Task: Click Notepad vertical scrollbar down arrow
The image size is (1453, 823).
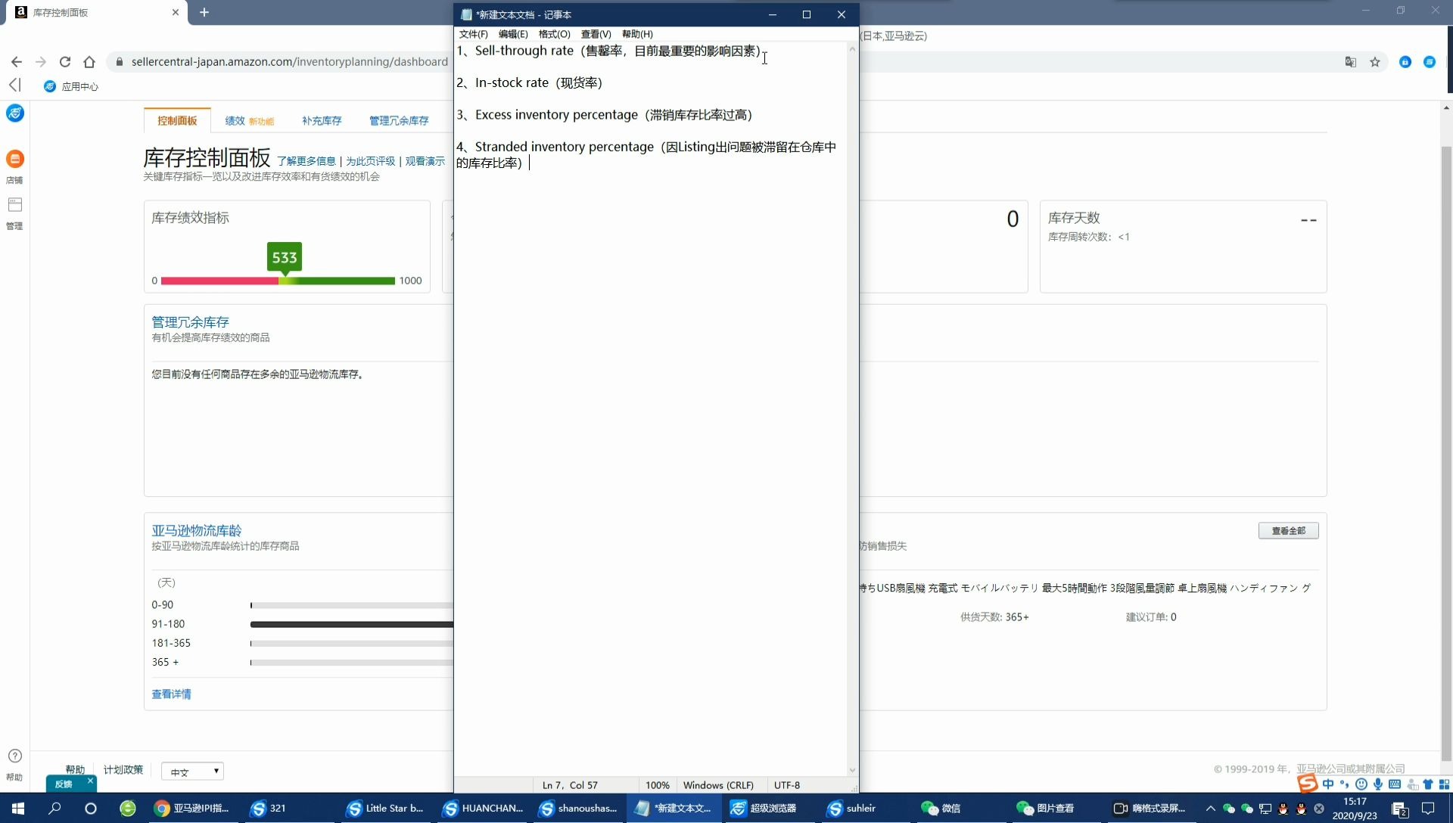Action: (x=852, y=770)
